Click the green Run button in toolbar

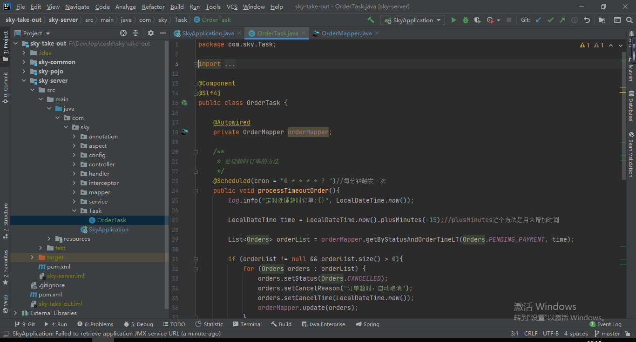click(x=453, y=20)
